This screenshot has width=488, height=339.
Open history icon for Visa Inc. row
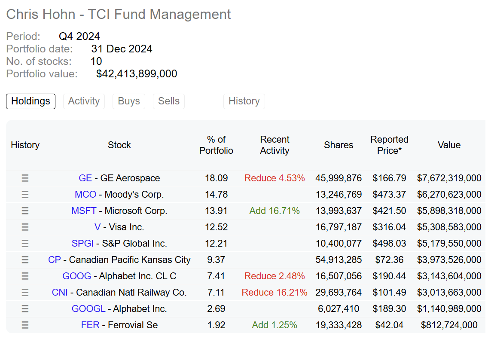pos(25,227)
